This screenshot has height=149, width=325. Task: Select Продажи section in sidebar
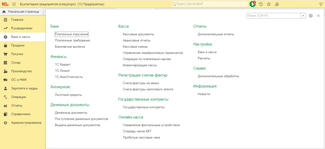click(23, 45)
